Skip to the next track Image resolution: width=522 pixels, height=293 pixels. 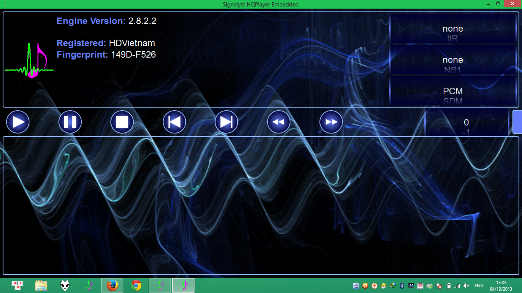point(226,122)
